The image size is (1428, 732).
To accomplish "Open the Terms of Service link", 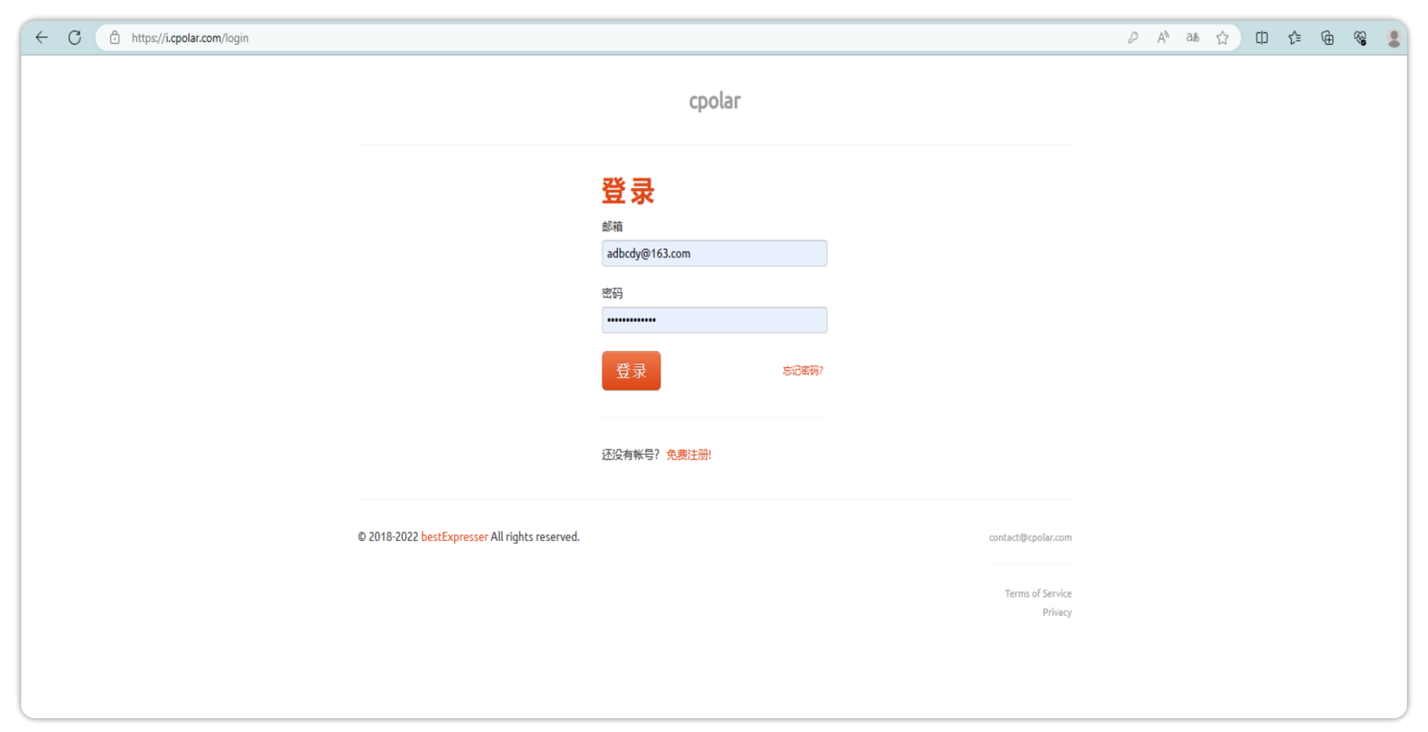I will pos(1038,593).
